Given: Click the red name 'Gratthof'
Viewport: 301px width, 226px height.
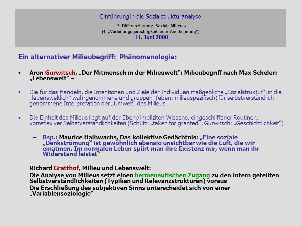Looking at the screenshot, I should [66, 168].
